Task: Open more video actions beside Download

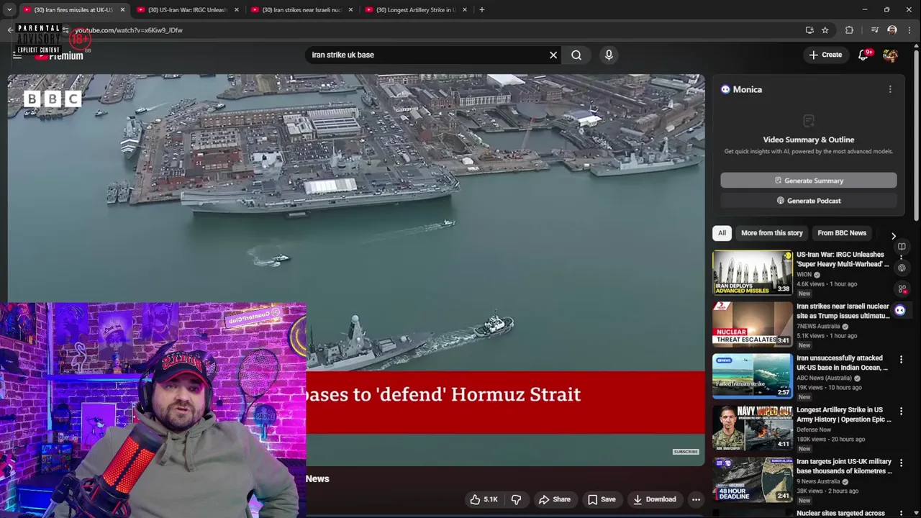Action: (696, 499)
